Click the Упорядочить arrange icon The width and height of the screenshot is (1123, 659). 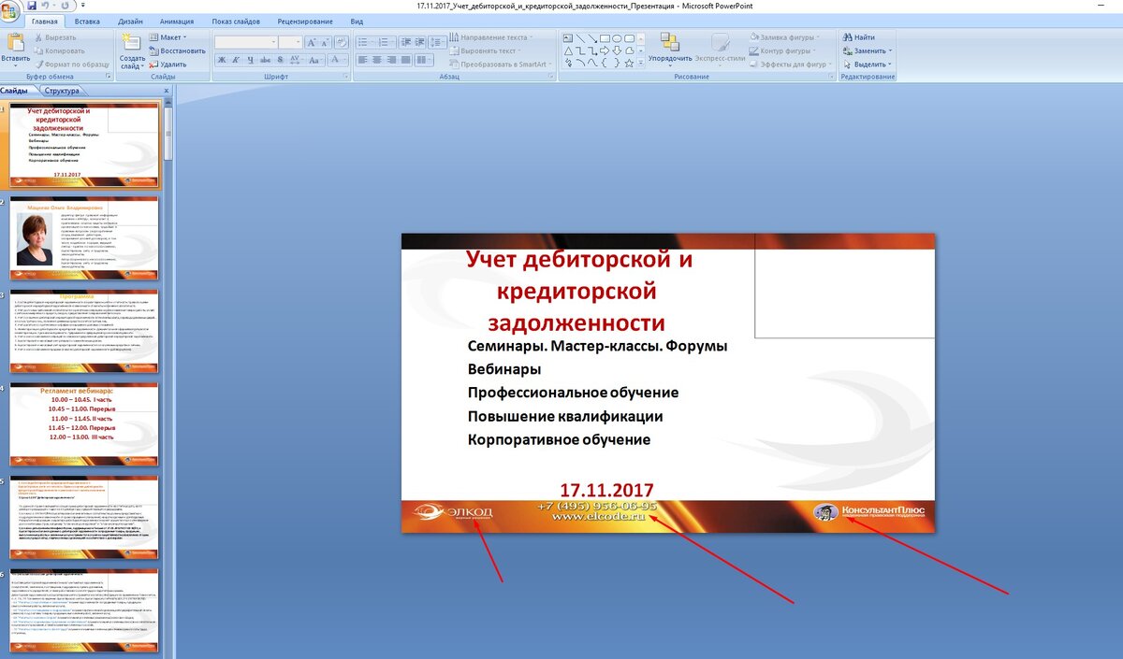pos(670,42)
